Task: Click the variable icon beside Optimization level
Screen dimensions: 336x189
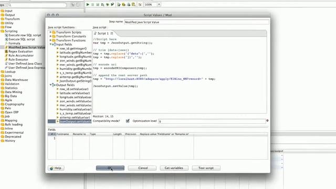Action: (267, 121)
